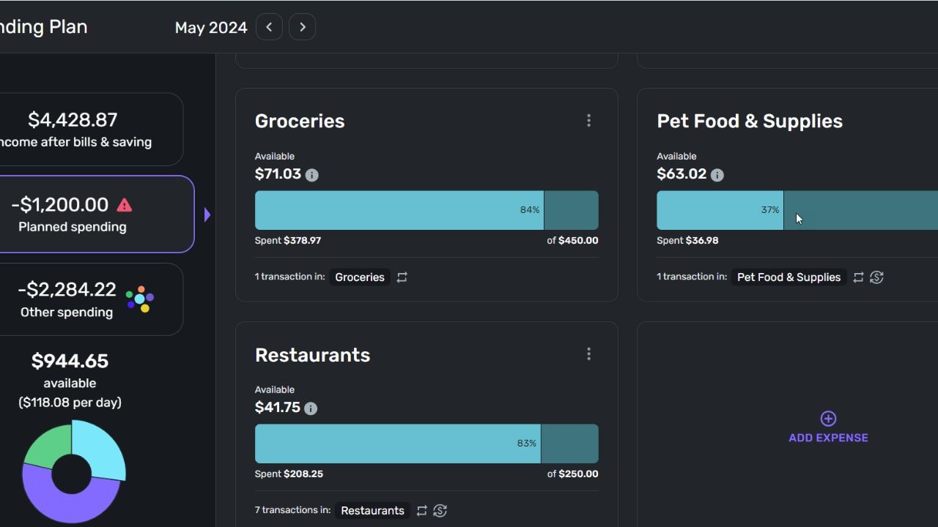Click info icon beside Pet Food $63.02
Screen dimensions: 938x527
point(717,175)
